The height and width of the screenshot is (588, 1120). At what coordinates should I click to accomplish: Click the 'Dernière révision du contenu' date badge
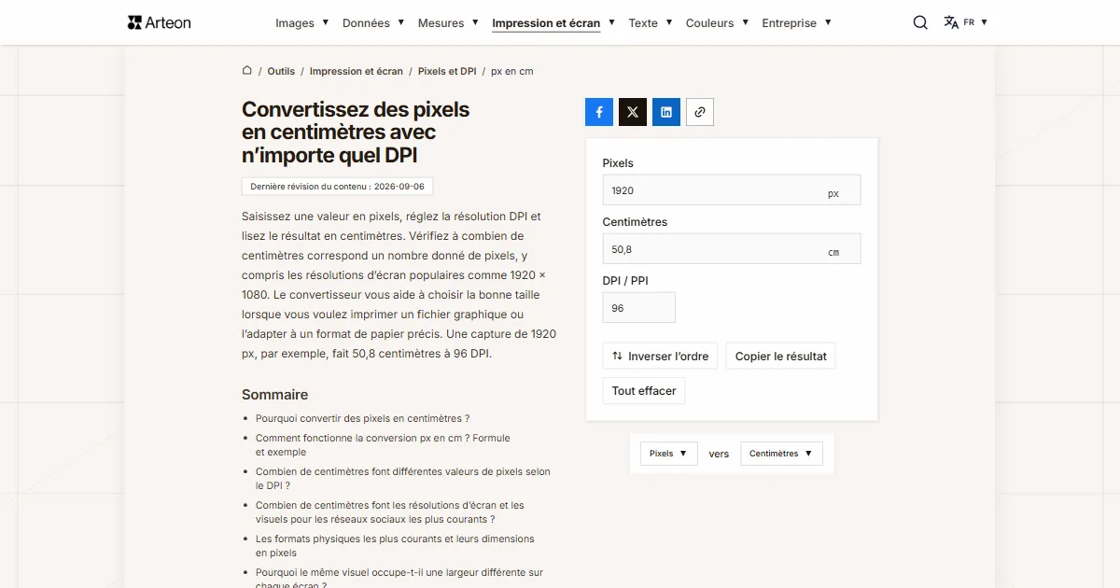[x=338, y=187]
